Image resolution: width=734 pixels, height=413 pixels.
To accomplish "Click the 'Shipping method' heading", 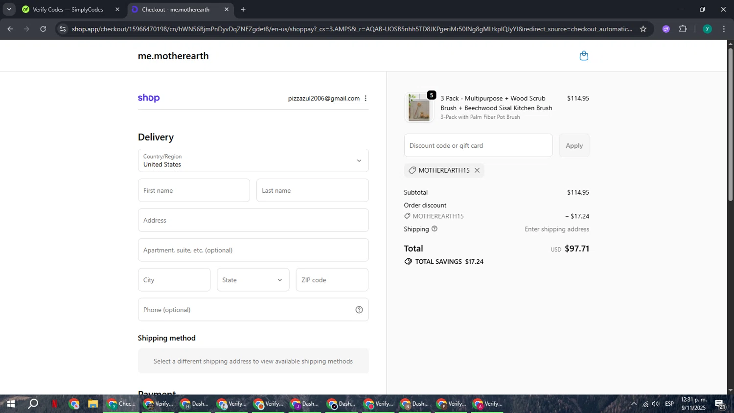I will (x=166, y=338).
